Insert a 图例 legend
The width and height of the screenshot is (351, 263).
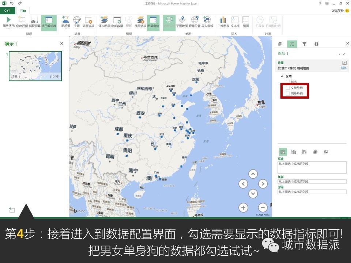pyautogui.click(x=246, y=22)
